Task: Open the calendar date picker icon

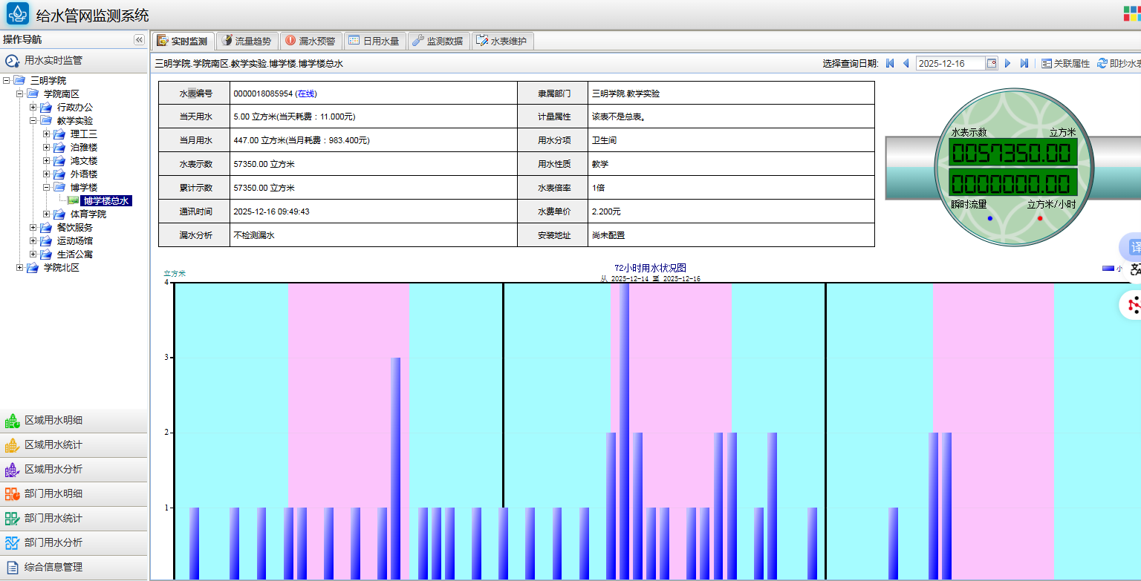Action: pyautogui.click(x=991, y=64)
